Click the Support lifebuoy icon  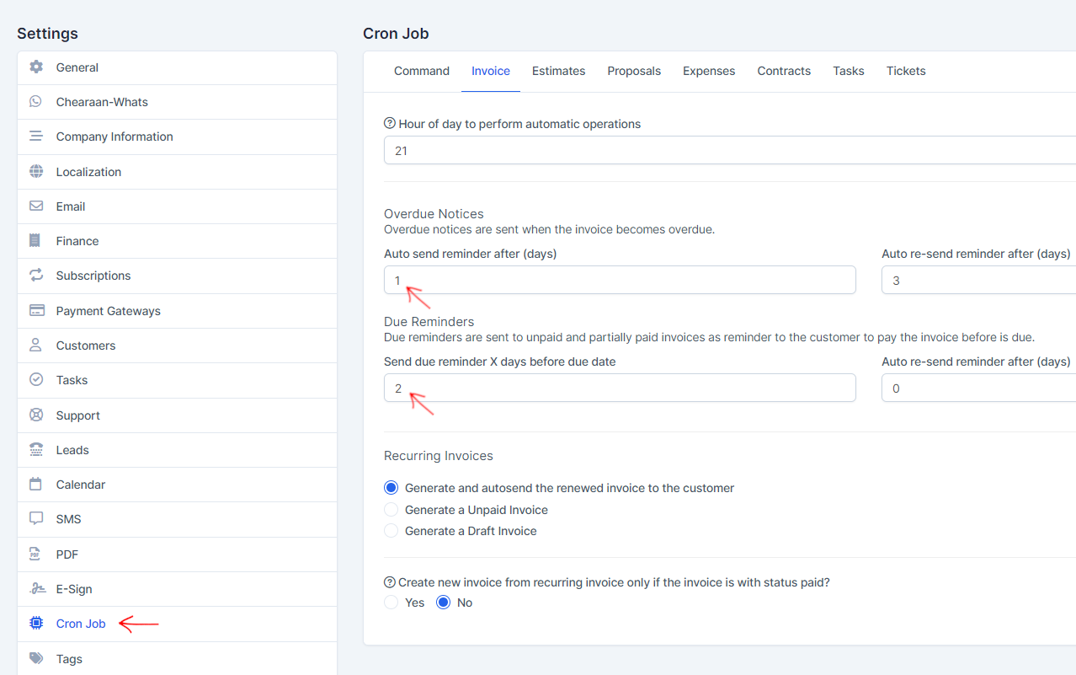coord(36,415)
